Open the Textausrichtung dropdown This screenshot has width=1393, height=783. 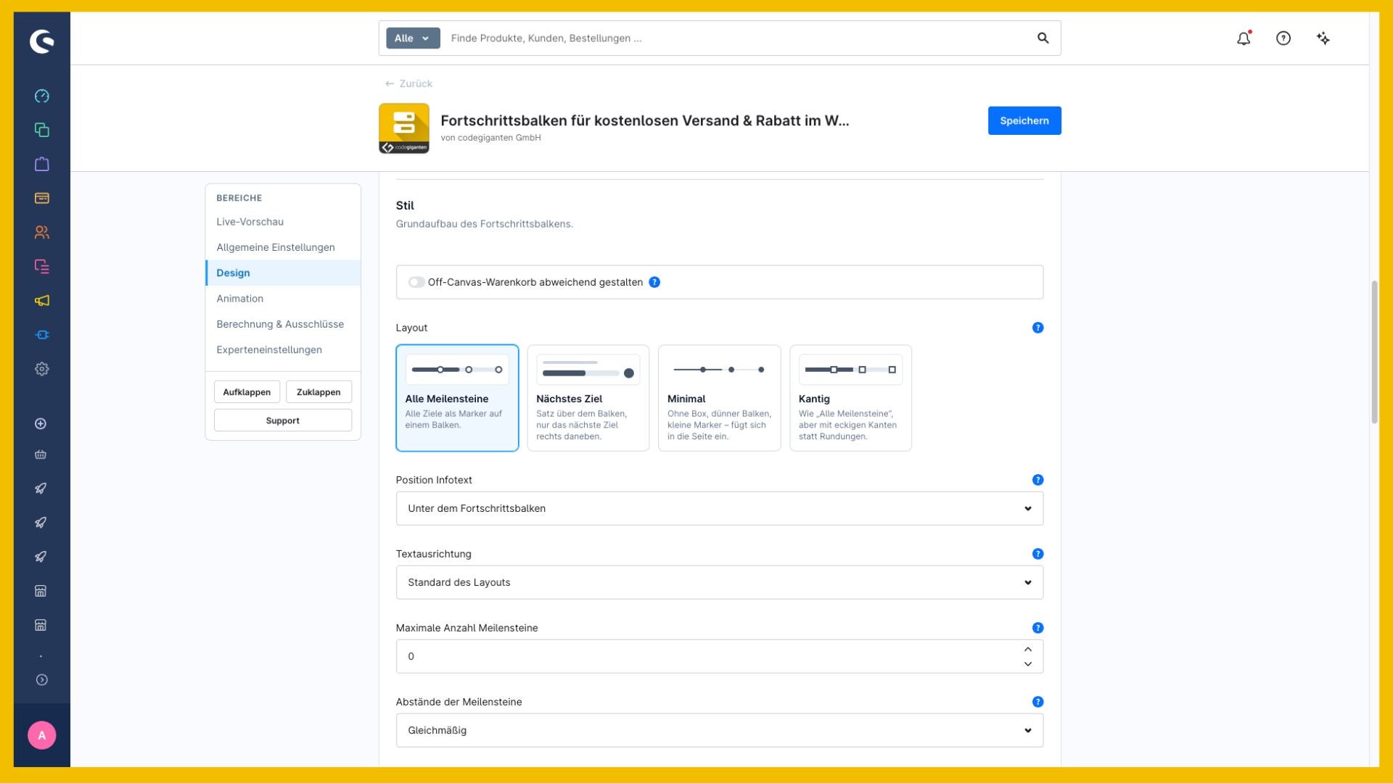point(720,582)
